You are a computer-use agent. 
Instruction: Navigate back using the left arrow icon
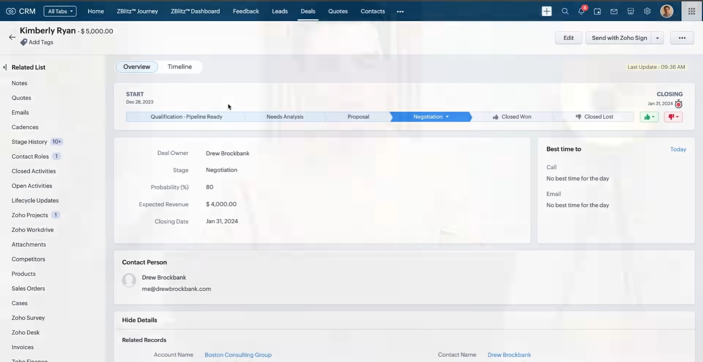[11, 37]
